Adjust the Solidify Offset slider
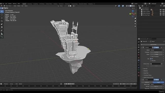Image resolution: width=165 pixels, height=93 pixels. coord(156,55)
